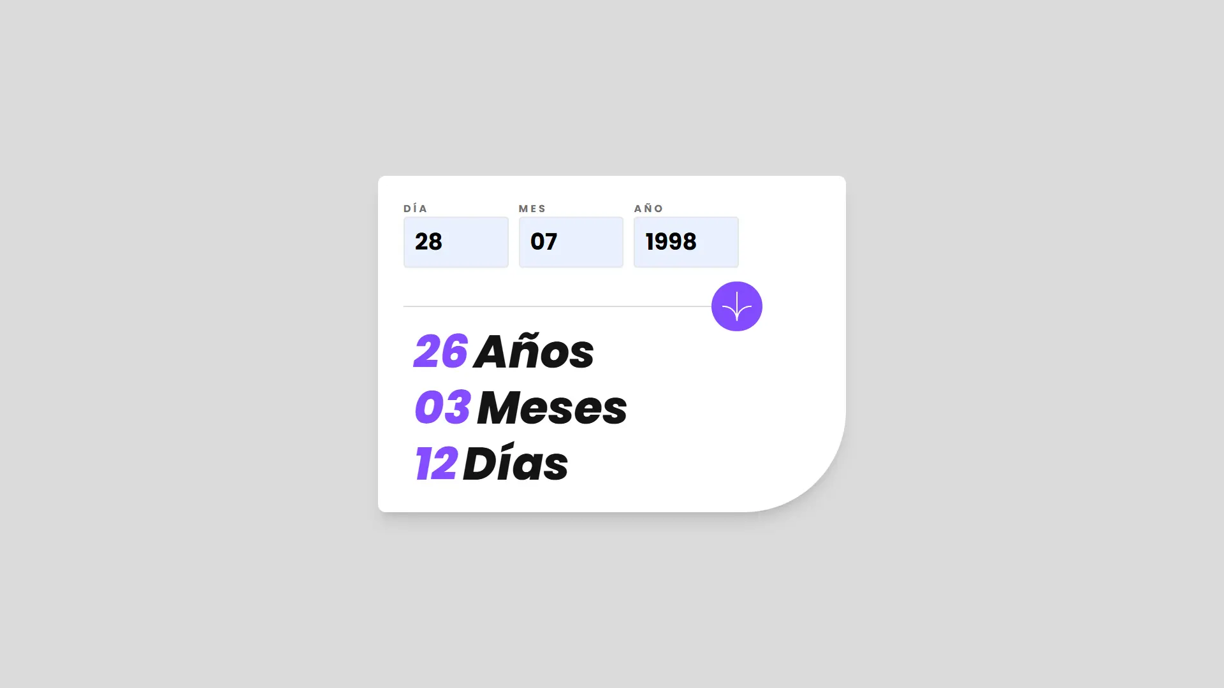
Task: Edit the year field showing 1998
Action: pyautogui.click(x=686, y=242)
